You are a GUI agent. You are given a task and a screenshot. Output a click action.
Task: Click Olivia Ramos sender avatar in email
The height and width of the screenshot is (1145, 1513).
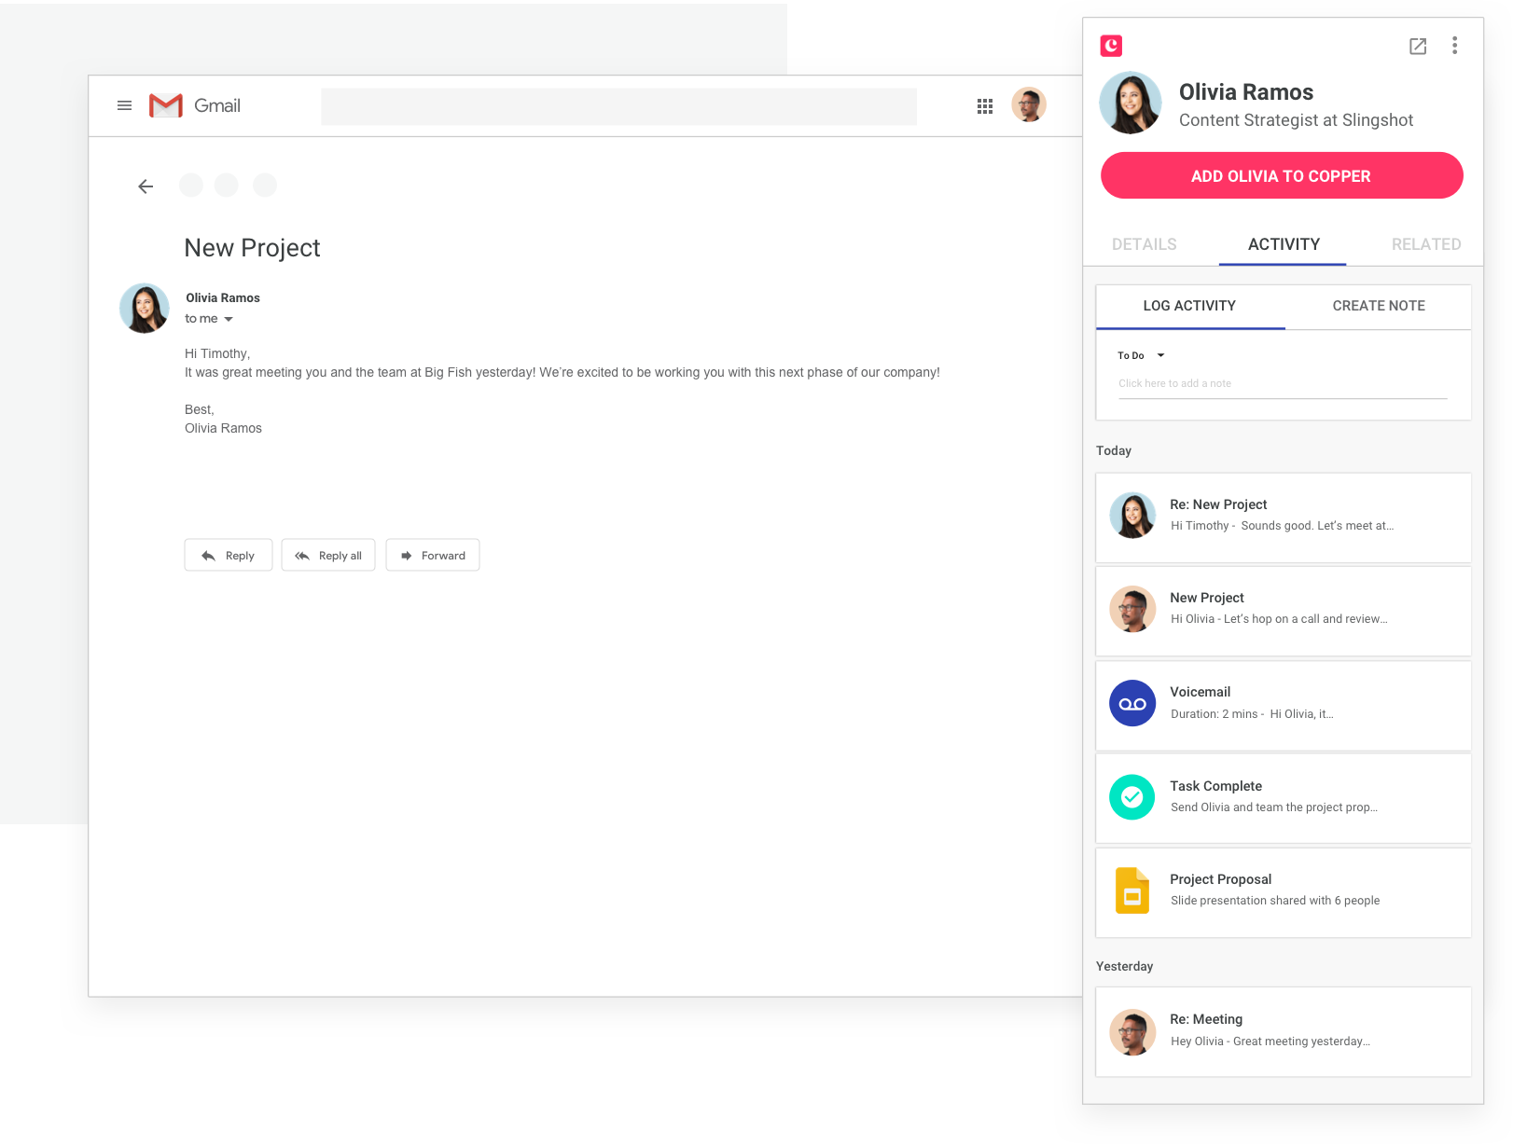[145, 309]
